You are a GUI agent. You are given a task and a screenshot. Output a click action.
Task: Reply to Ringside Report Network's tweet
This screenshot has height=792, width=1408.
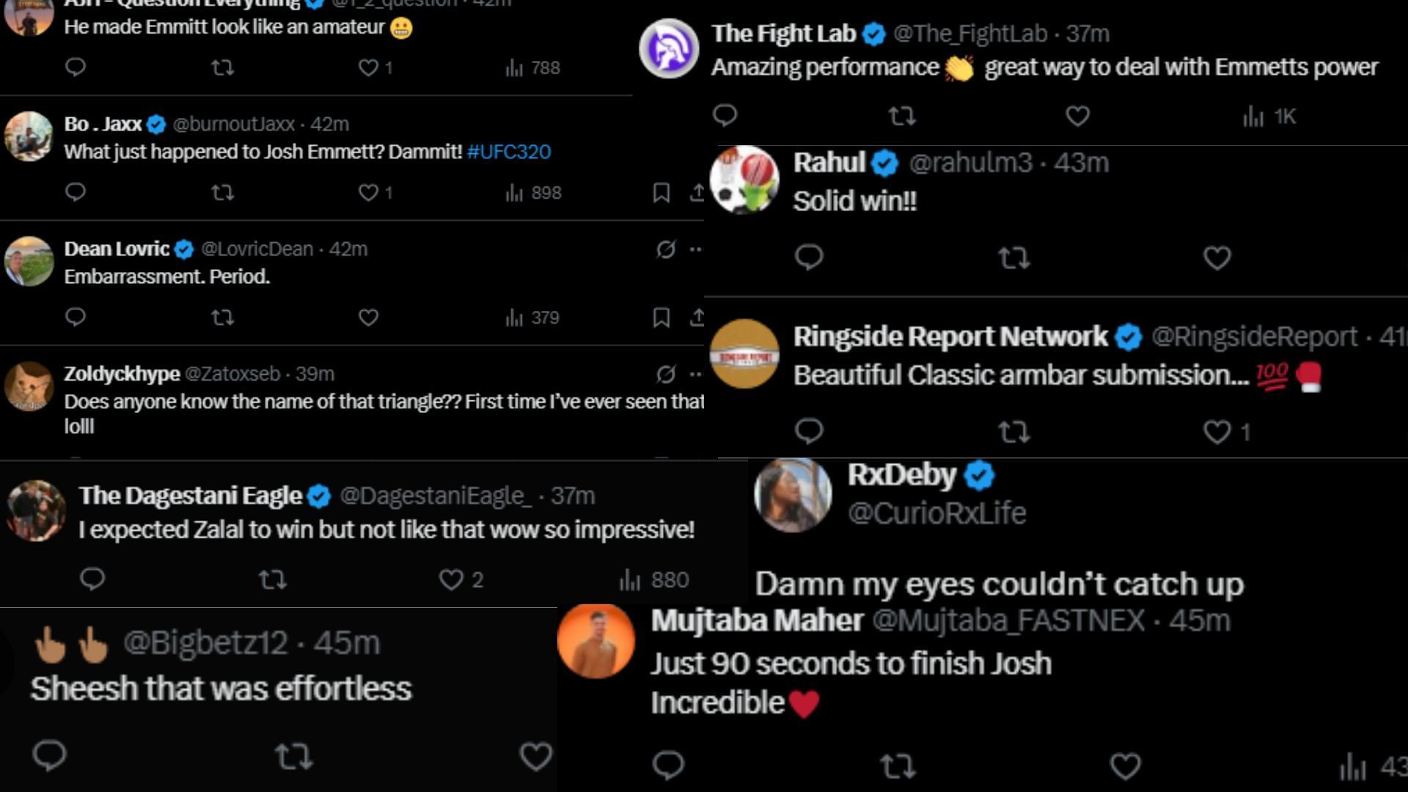(809, 431)
